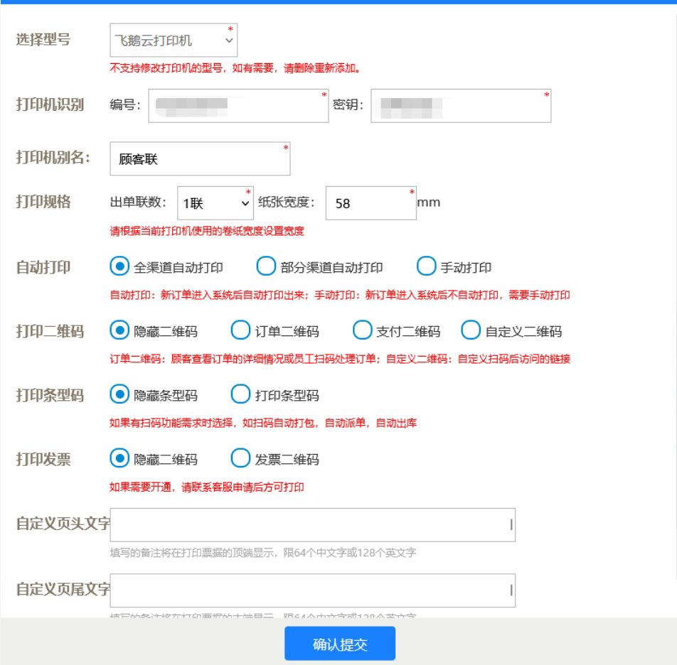This screenshot has width=677, height=665.
Task: Choose 订单二维码 radio option
Action: tap(241, 331)
